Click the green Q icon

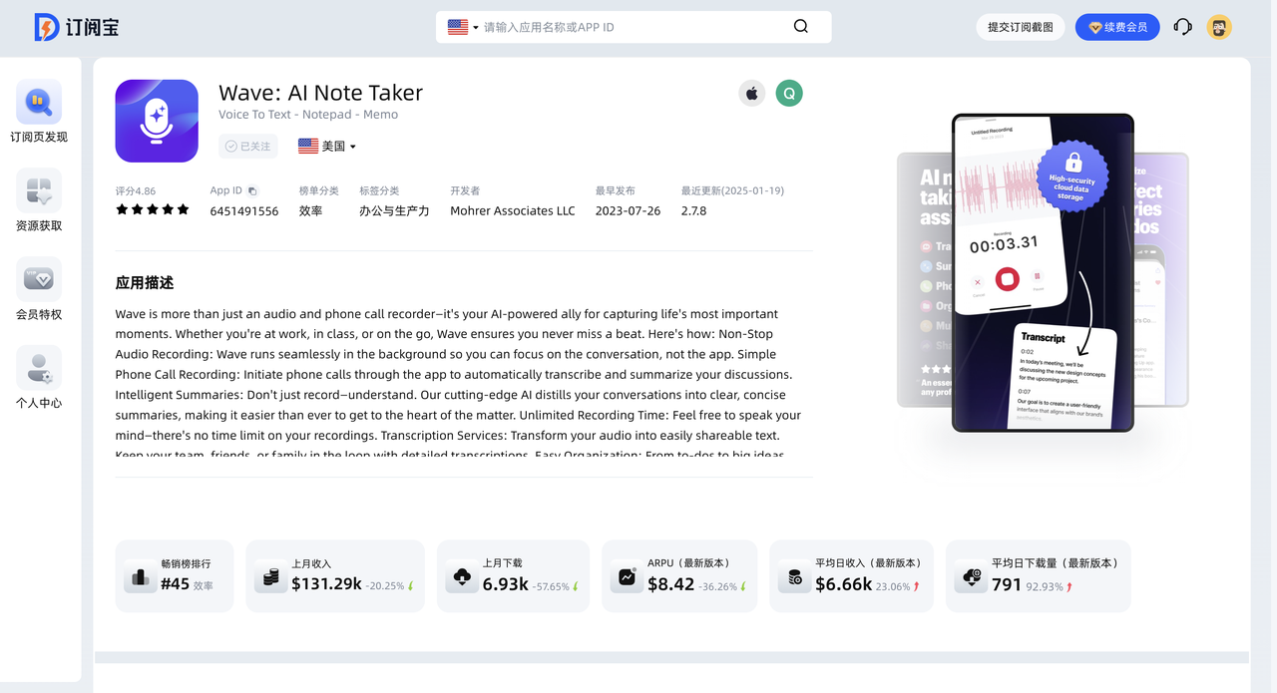coord(789,94)
